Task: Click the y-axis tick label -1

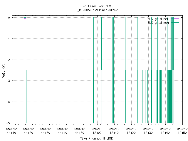Action: pyautogui.click(x=8, y=39)
